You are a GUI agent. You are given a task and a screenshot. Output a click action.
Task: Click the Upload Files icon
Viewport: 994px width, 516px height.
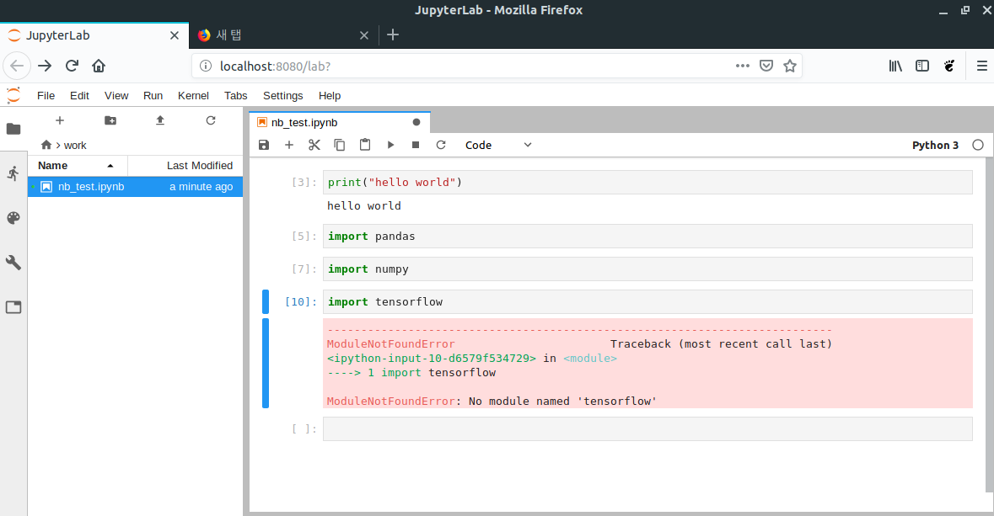(x=160, y=120)
